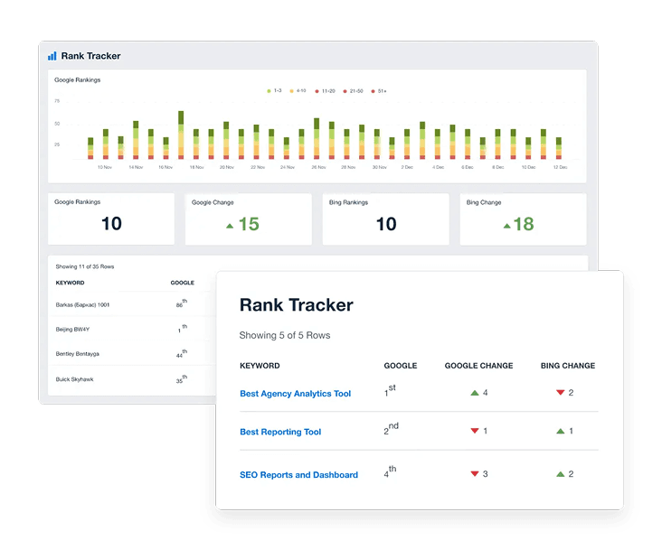Click the green up arrow in Google Change card

pos(230,224)
